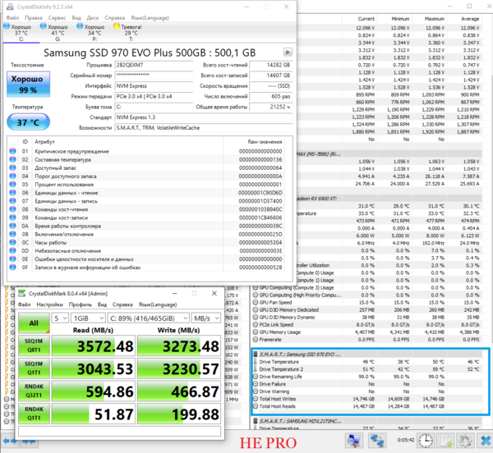The height and width of the screenshot is (453, 493).
Task: Open Сервис menu in CrystalDiskInfo
Action: (x=58, y=18)
